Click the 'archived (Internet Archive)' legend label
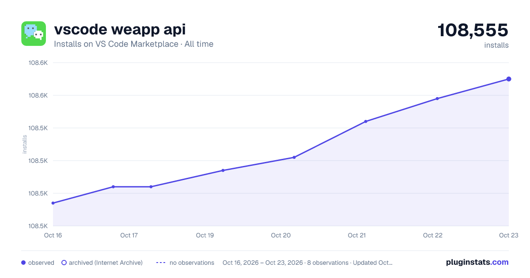The width and height of the screenshot is (530, 278). 106,263
